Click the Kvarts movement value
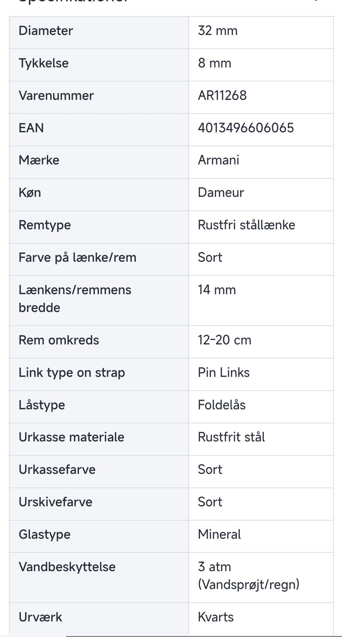 (x=216, y=617)
